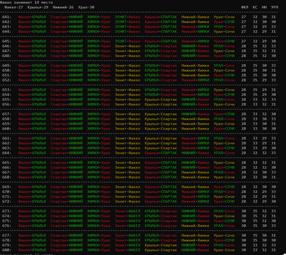Click КС value "32" in row 672
The image size is (286, 255).
(x=255, y=201)
